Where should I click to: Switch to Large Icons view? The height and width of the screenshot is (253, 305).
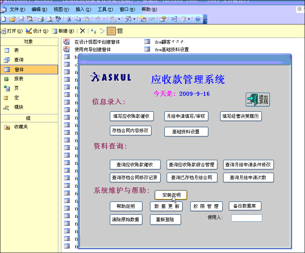94,31
